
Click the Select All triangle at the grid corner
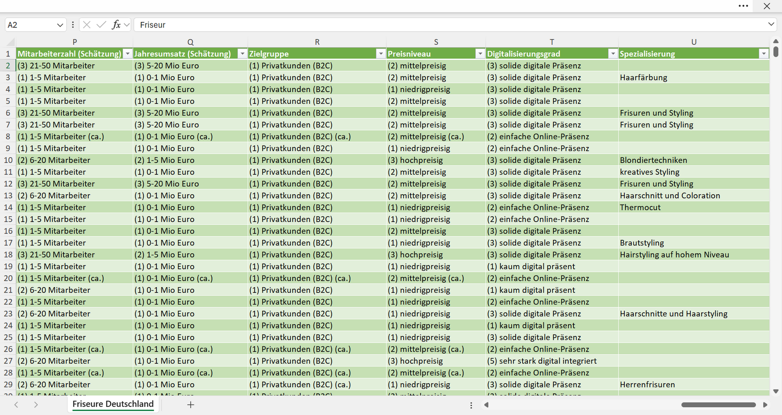(x=10, y=42)
